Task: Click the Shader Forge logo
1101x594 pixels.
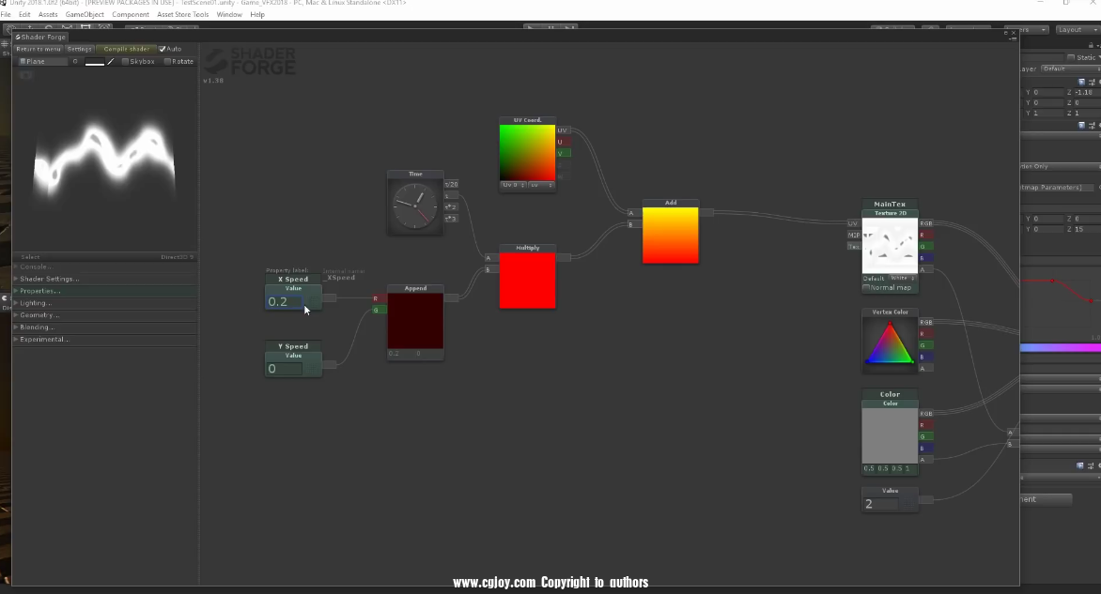Action: (250, 62)
